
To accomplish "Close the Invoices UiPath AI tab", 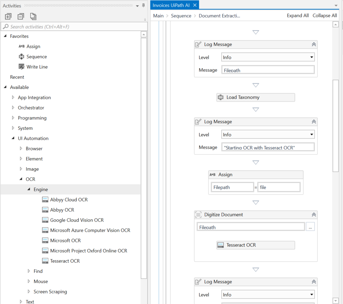I will click(195, 5).
